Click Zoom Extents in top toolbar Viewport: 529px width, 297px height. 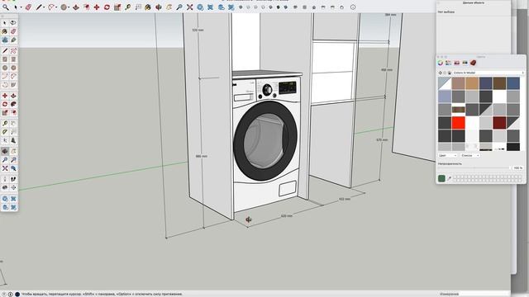pos(189,7)
